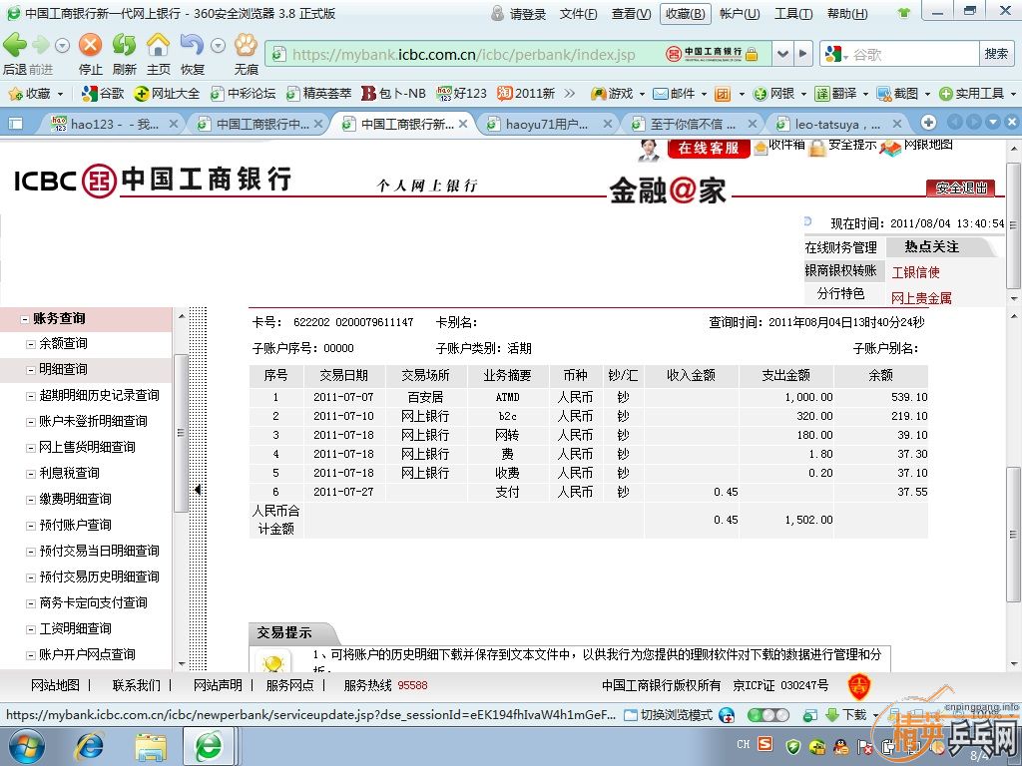Click the 翻译 translate tool
Screen dimensions: 1022x766
pyautogui.click(x=835, y=94)
